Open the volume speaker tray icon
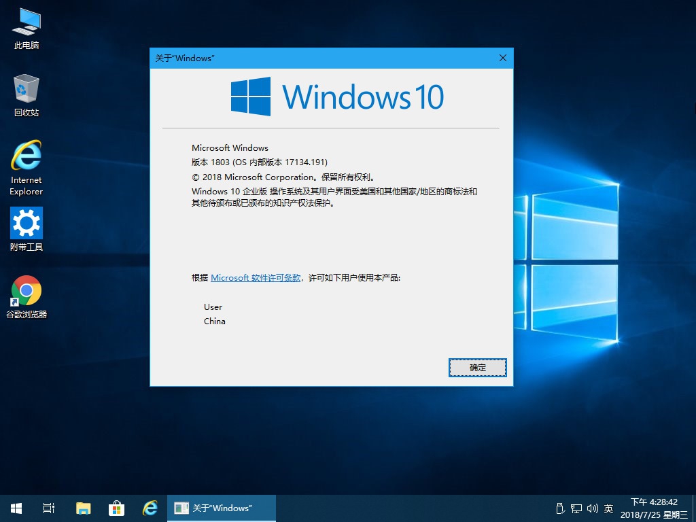 (x=593, y=508)
